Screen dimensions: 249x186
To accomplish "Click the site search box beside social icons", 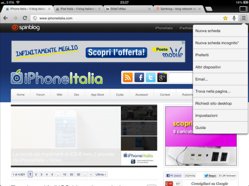I will pyautogui.click(x=181, y=77).
